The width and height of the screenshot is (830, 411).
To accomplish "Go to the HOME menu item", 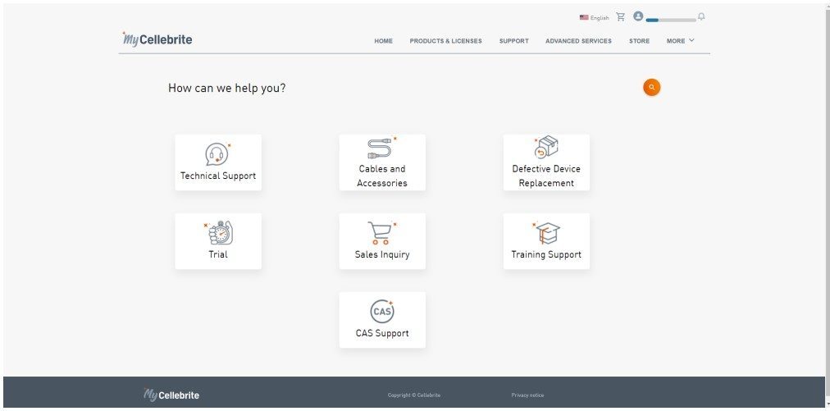I will 383,41.
